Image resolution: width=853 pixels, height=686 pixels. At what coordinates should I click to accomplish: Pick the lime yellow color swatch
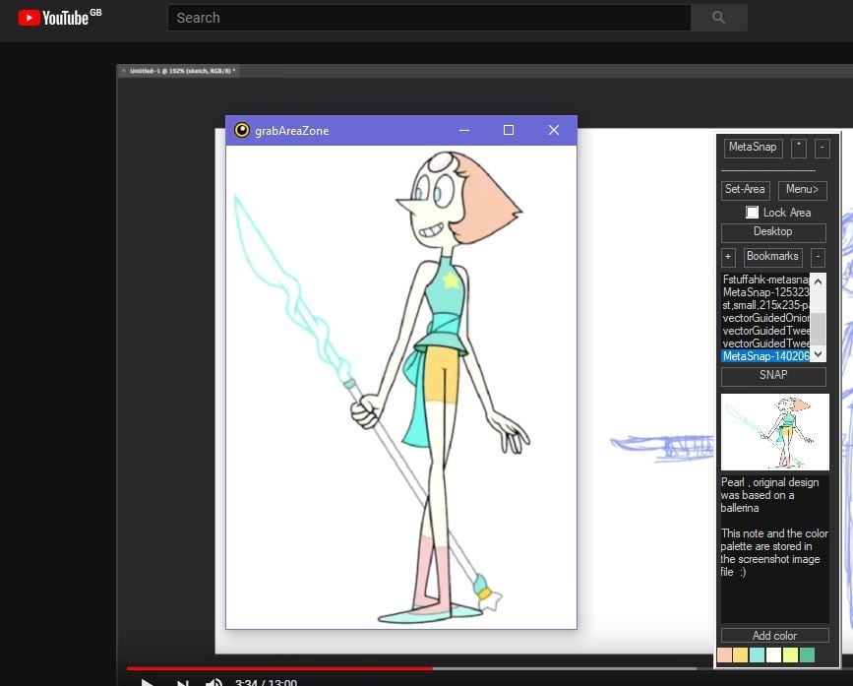(790, 655)
